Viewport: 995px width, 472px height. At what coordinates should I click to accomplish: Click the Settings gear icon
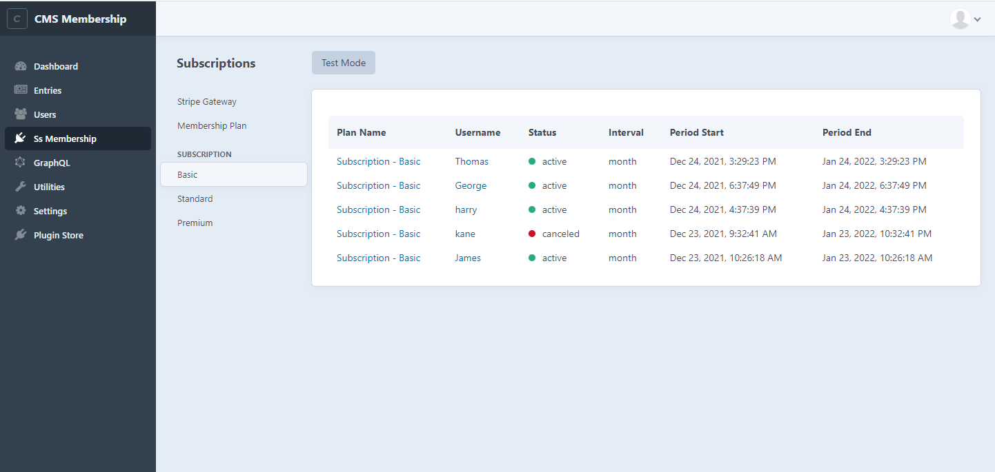tap(21, 211)
